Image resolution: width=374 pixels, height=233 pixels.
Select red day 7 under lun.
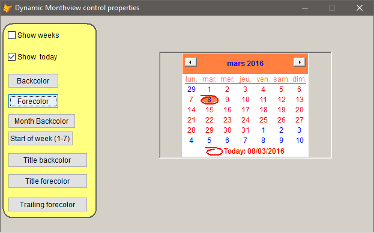pos(191,100)
